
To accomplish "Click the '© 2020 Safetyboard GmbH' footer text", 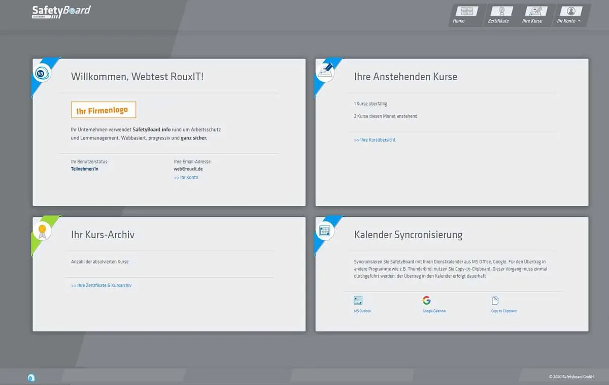I will point(571,377).
